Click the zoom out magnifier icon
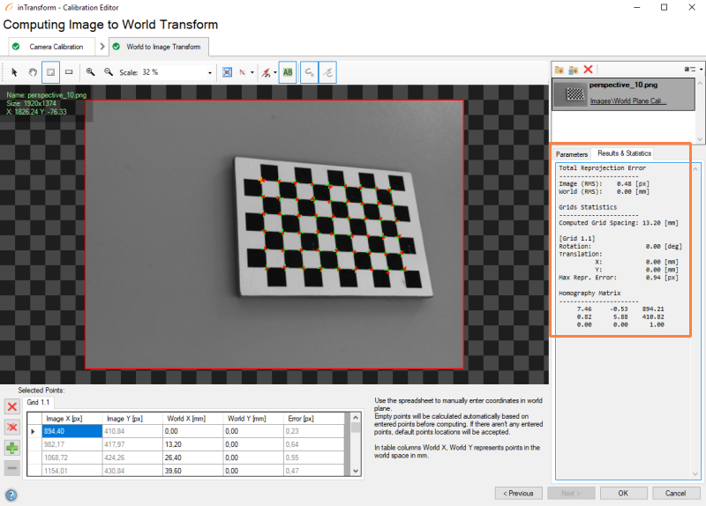 108,72
